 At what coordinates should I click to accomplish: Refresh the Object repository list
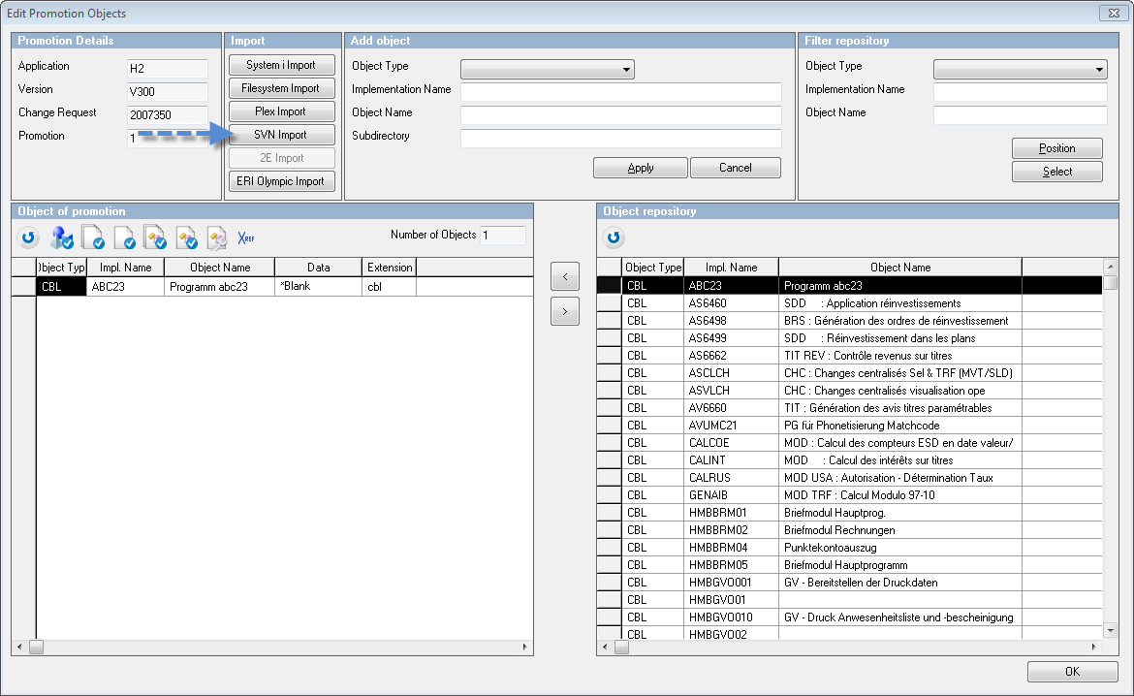point(614,237)
